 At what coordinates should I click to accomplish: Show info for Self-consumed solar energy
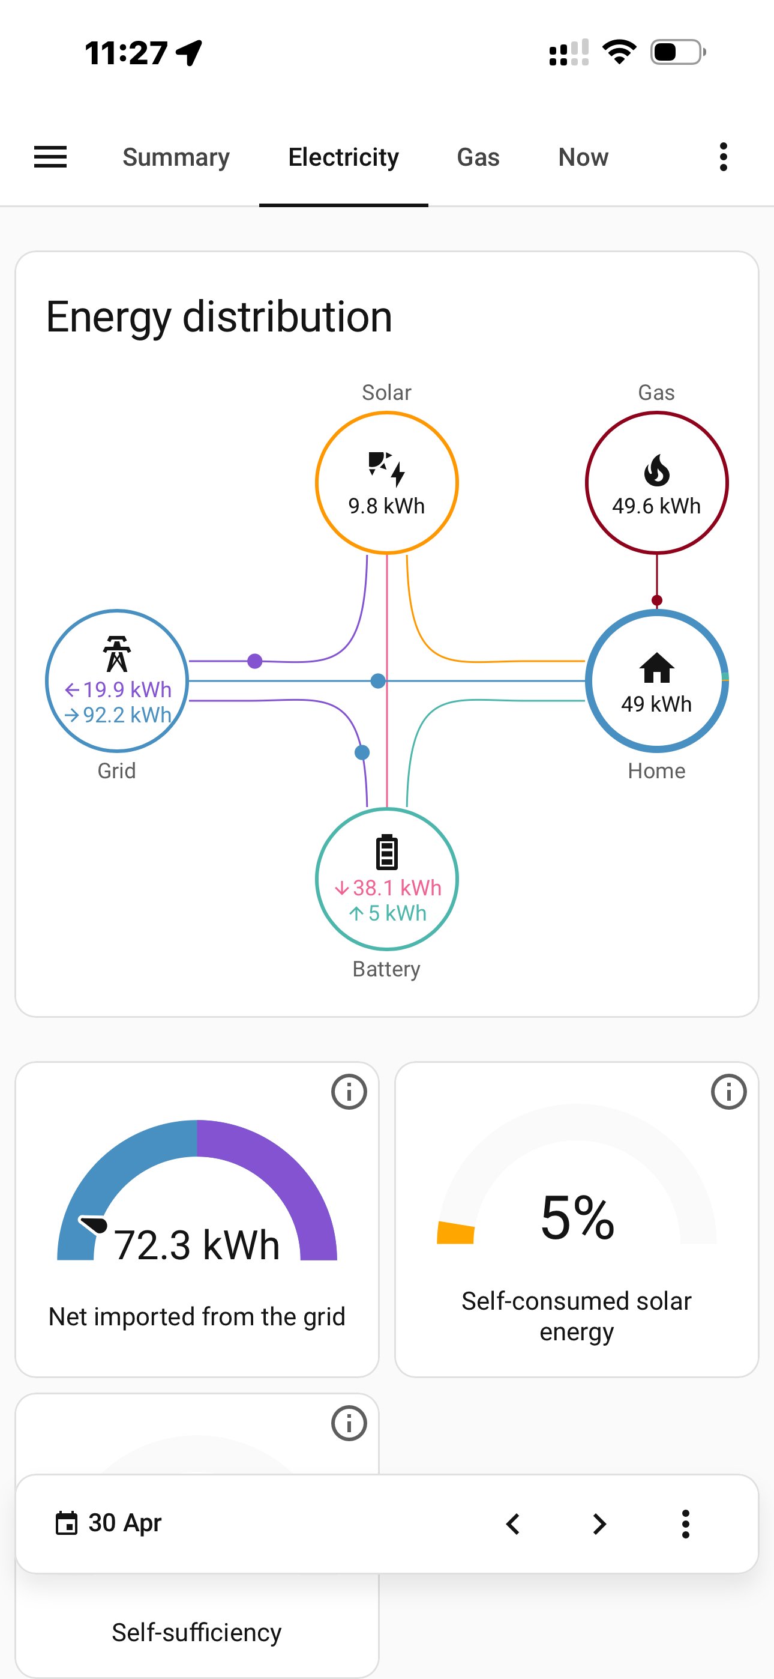click(728, 1091)
